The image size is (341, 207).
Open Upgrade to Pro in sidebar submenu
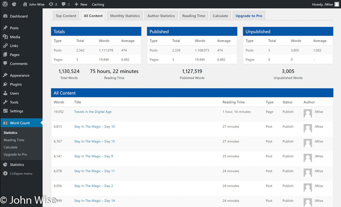pyautogui.click(x=15, y=154)
